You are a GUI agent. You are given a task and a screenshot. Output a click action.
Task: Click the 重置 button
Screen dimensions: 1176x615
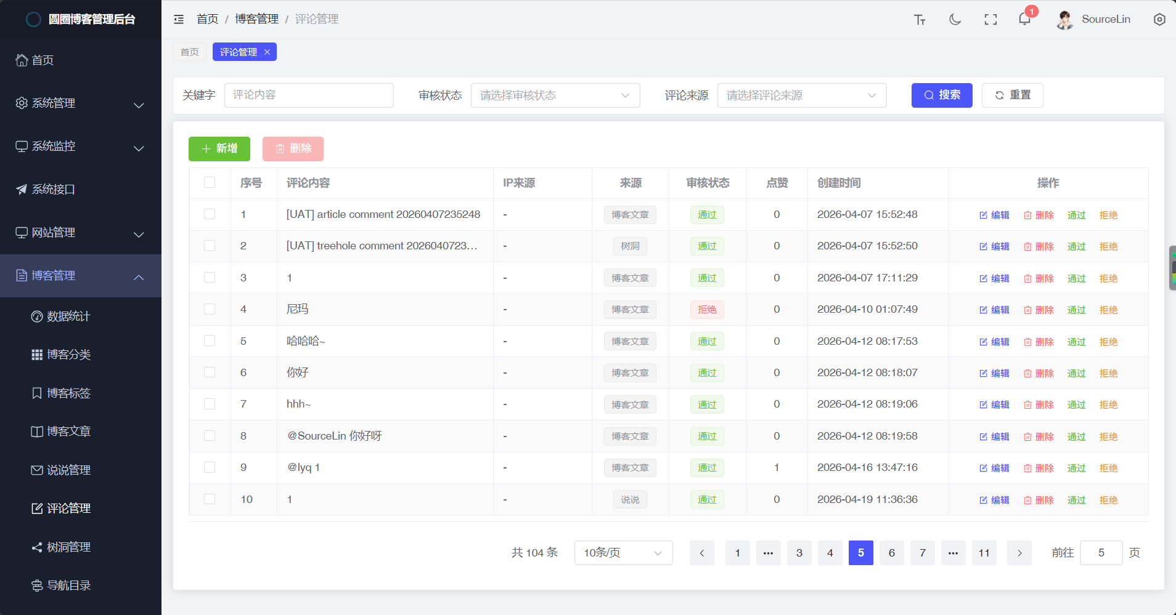[1012, 95]
